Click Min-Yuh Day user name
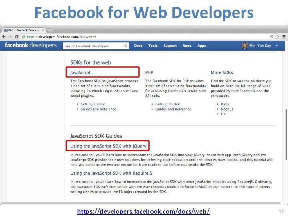Image resolution: width=288 pixels, height=216 pixels. (260, 46)
